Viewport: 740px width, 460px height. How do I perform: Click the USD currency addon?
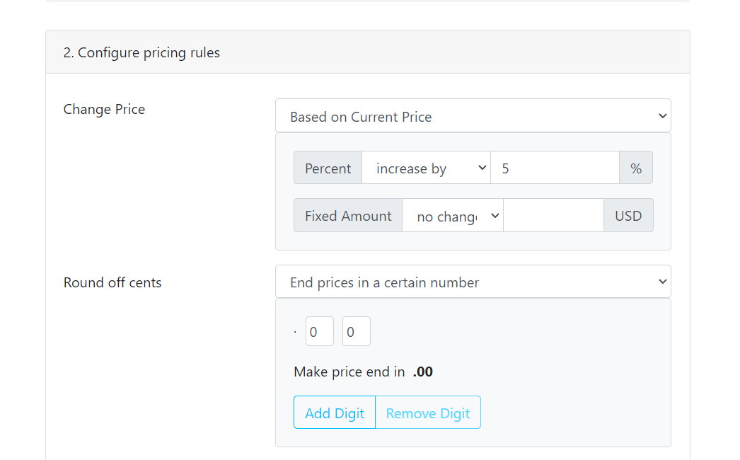[628, 216]
